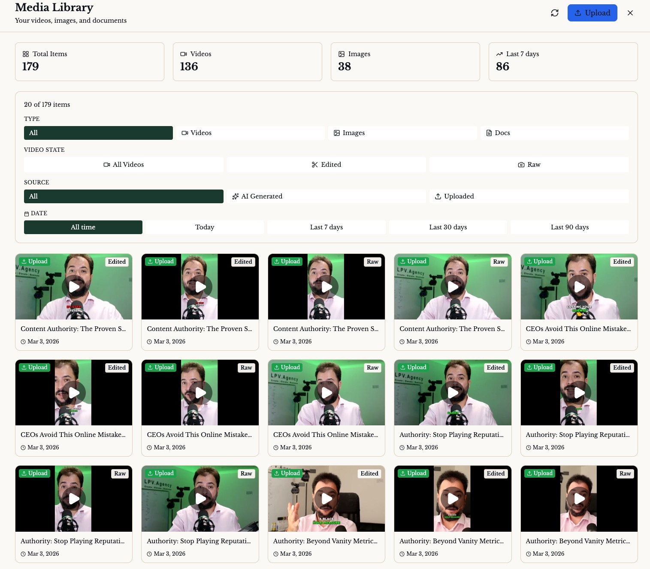Play the first Authority: Beyond Vanity Metrics video
This screenshot has height=569, width=650.
coord(326,499)
